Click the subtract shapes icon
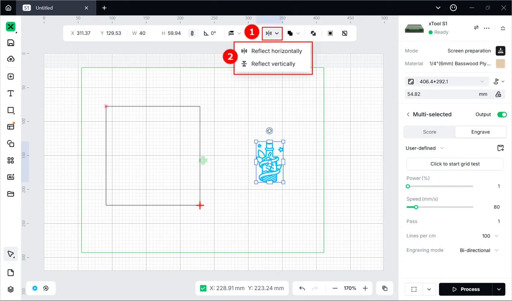Screen dimensions: 512x301 313,33
